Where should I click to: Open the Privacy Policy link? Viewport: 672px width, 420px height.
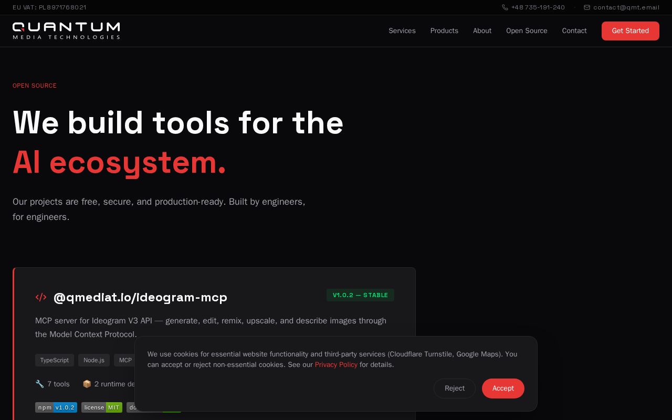click(x=336, y=364)
